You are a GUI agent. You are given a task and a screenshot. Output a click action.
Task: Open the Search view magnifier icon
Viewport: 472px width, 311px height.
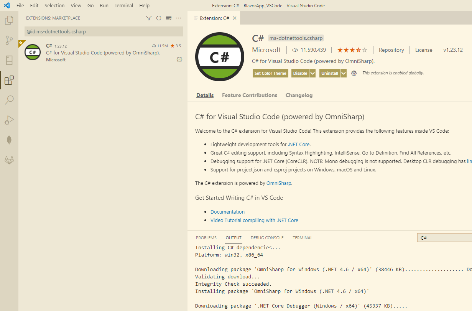pyautogui.click(x=9, y=100)
